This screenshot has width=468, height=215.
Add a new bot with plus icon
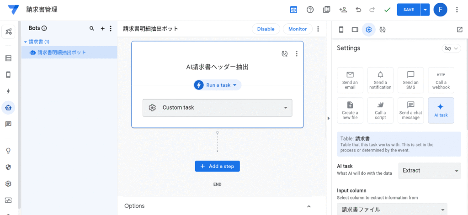coord(102,28)
